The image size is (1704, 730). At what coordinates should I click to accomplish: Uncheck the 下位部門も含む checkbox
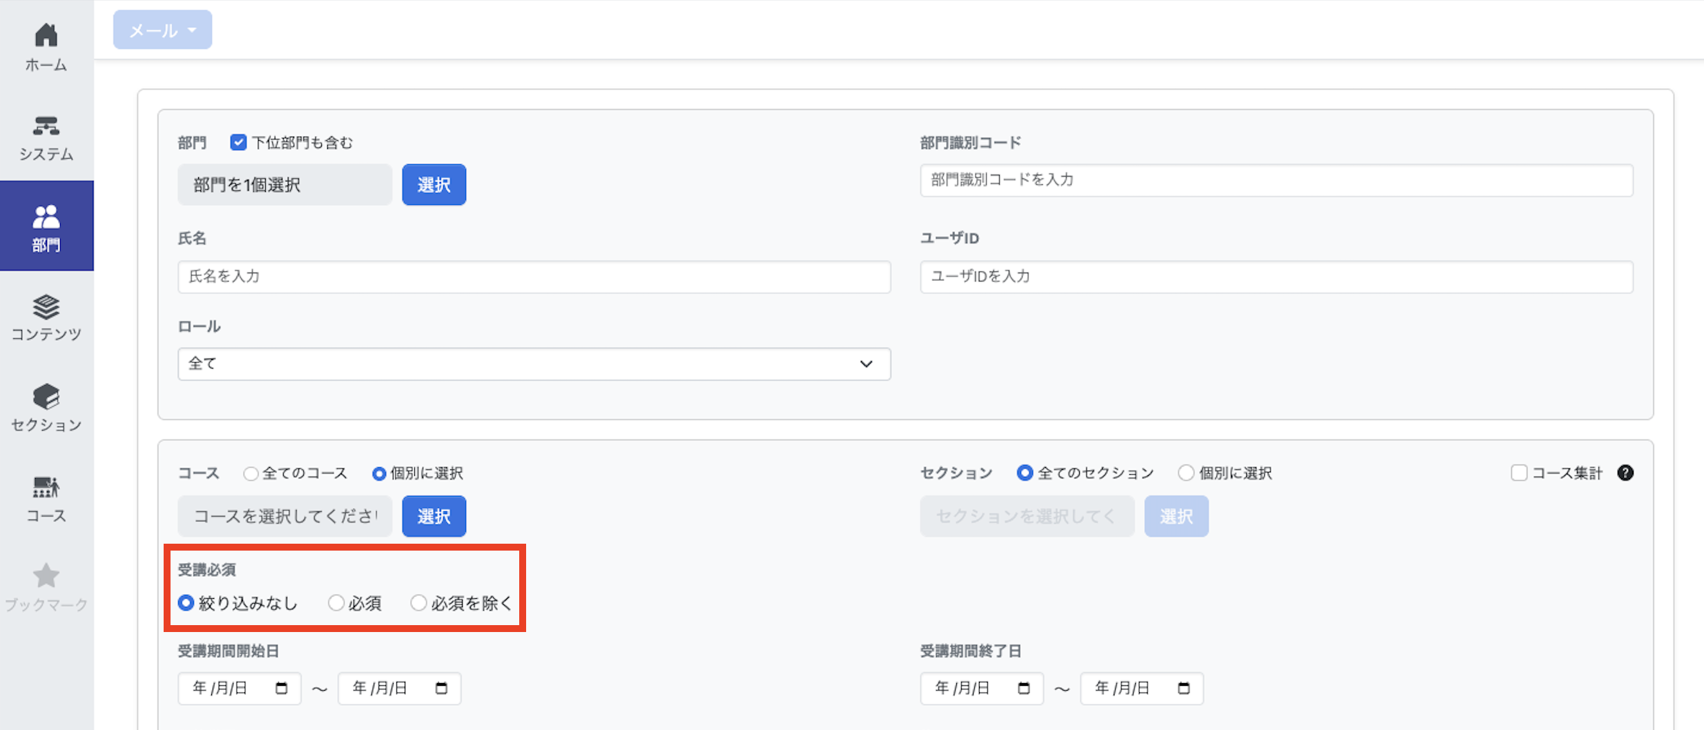tap(238, 142)
